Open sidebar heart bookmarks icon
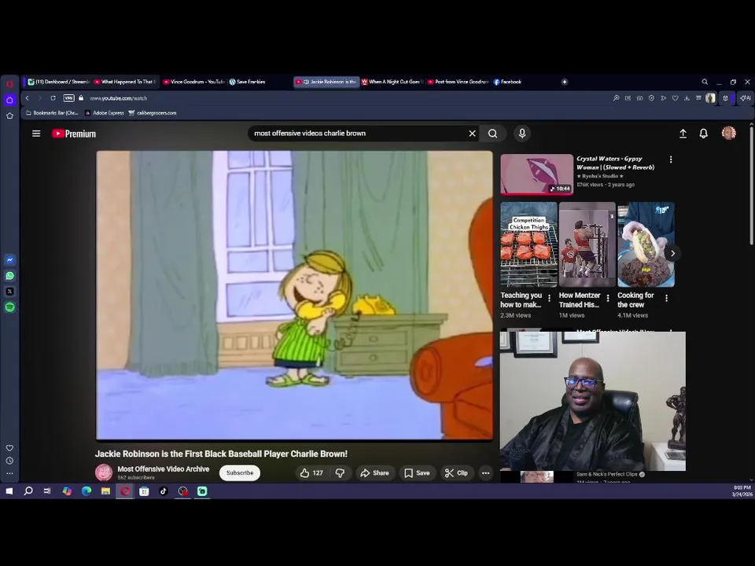755x566 pixels. [9, 448]
